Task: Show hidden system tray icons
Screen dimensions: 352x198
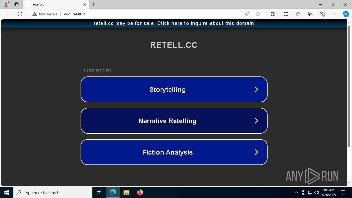Action: tap(296, 193)
